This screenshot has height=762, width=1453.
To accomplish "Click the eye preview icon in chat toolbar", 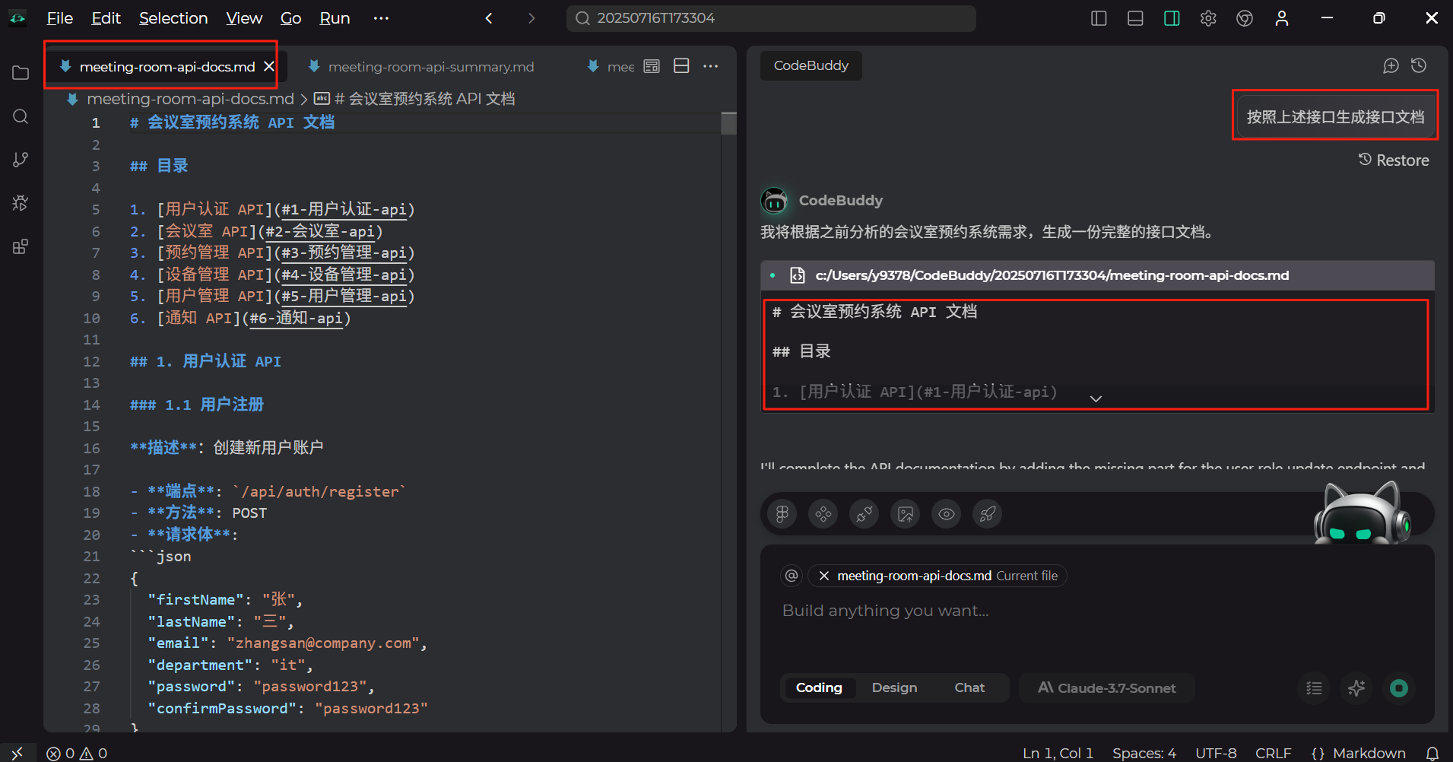I will pos(947,514).
